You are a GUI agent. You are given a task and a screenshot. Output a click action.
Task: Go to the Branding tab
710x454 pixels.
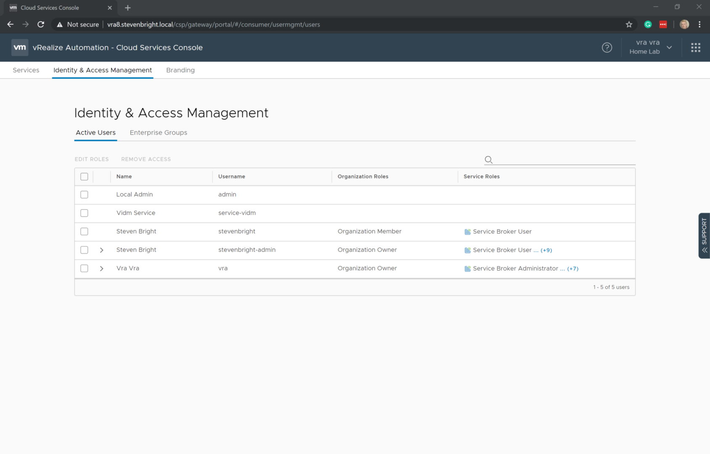180,70
